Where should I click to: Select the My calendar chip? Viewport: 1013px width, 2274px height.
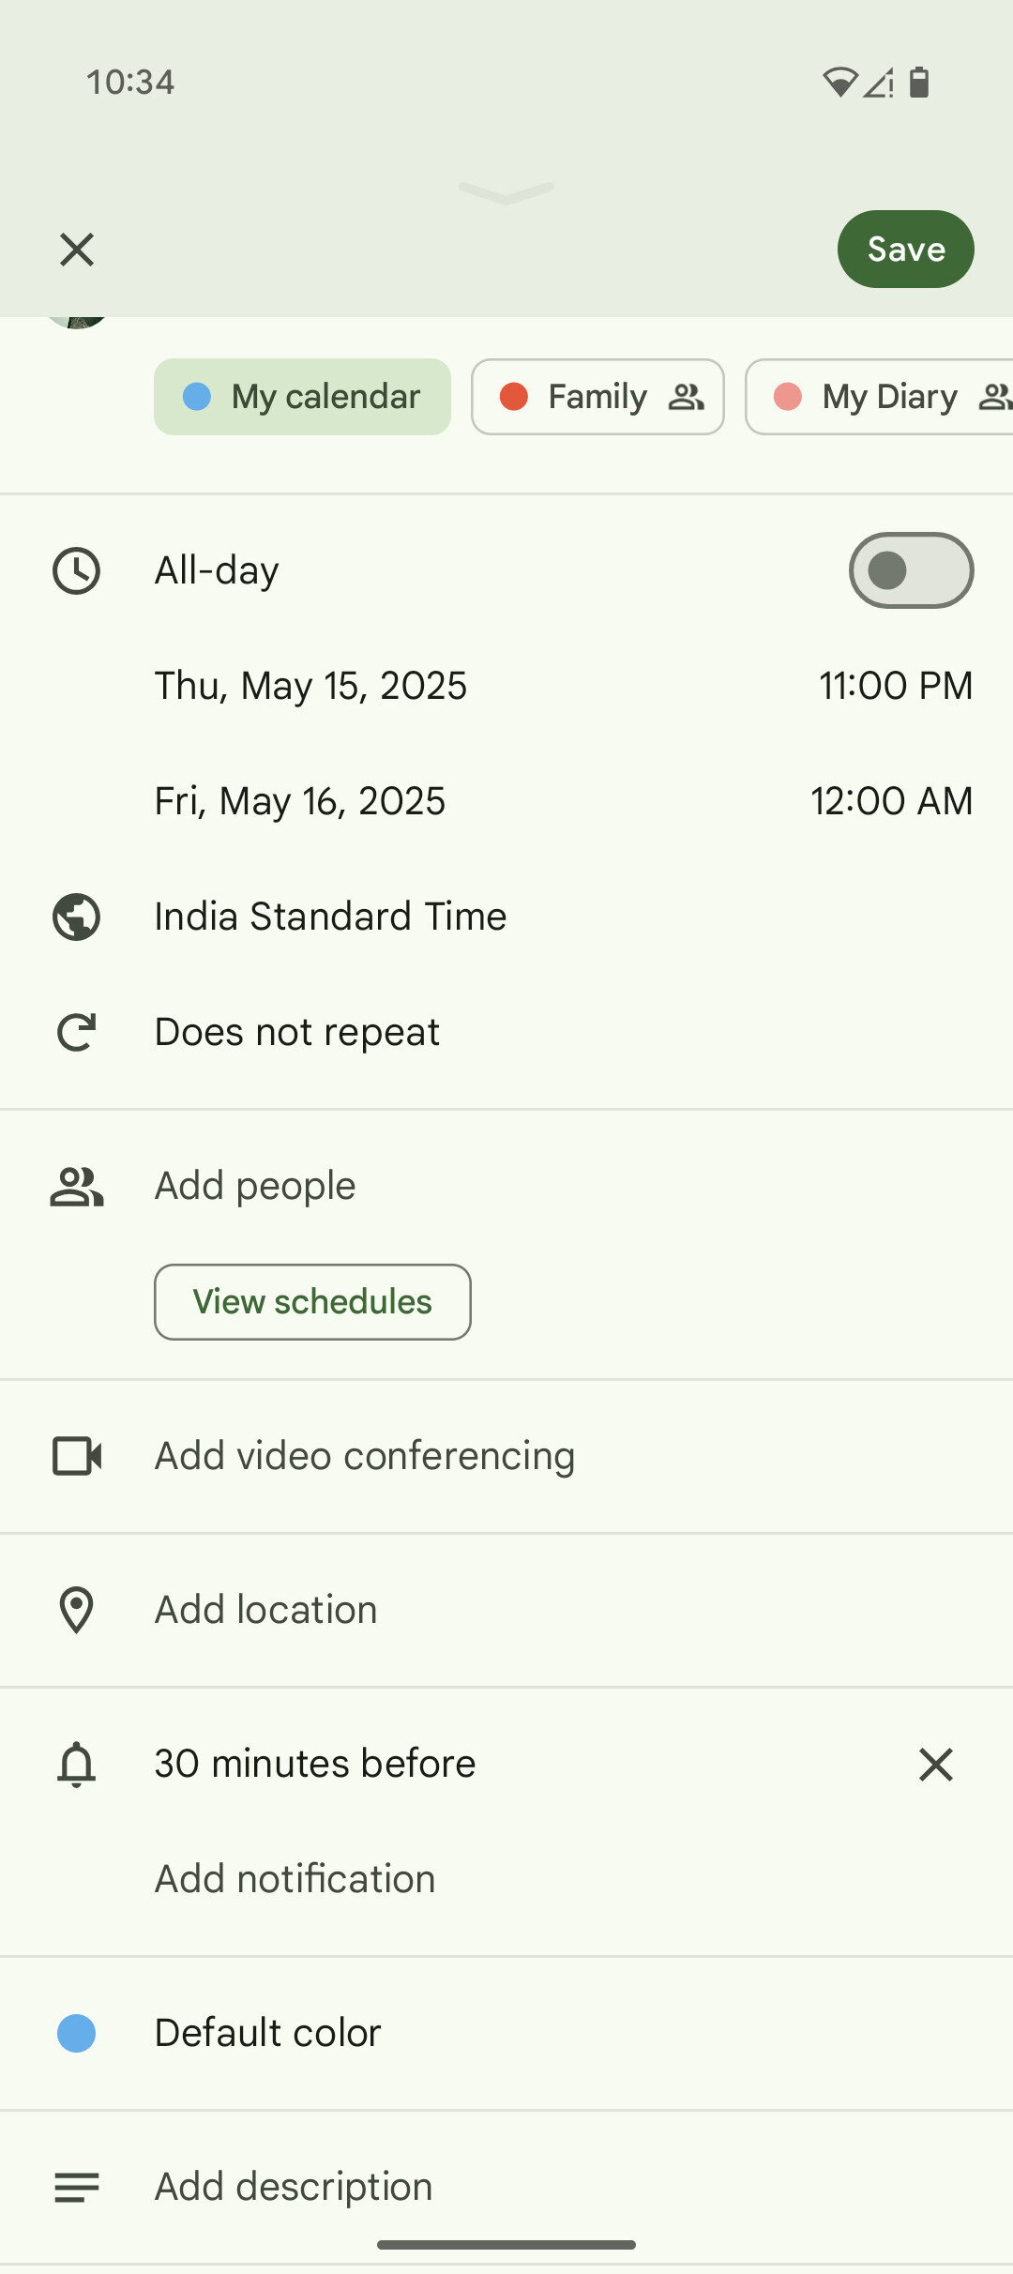coord(302,397)
